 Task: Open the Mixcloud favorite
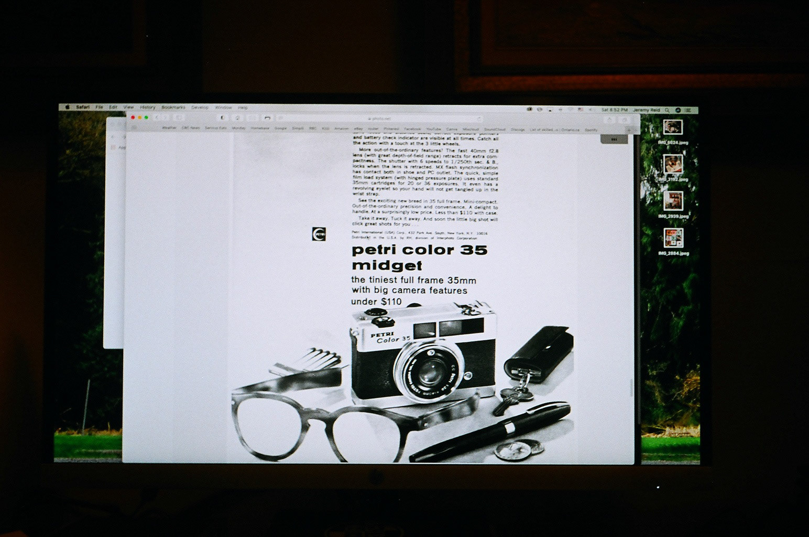point(471,128)
